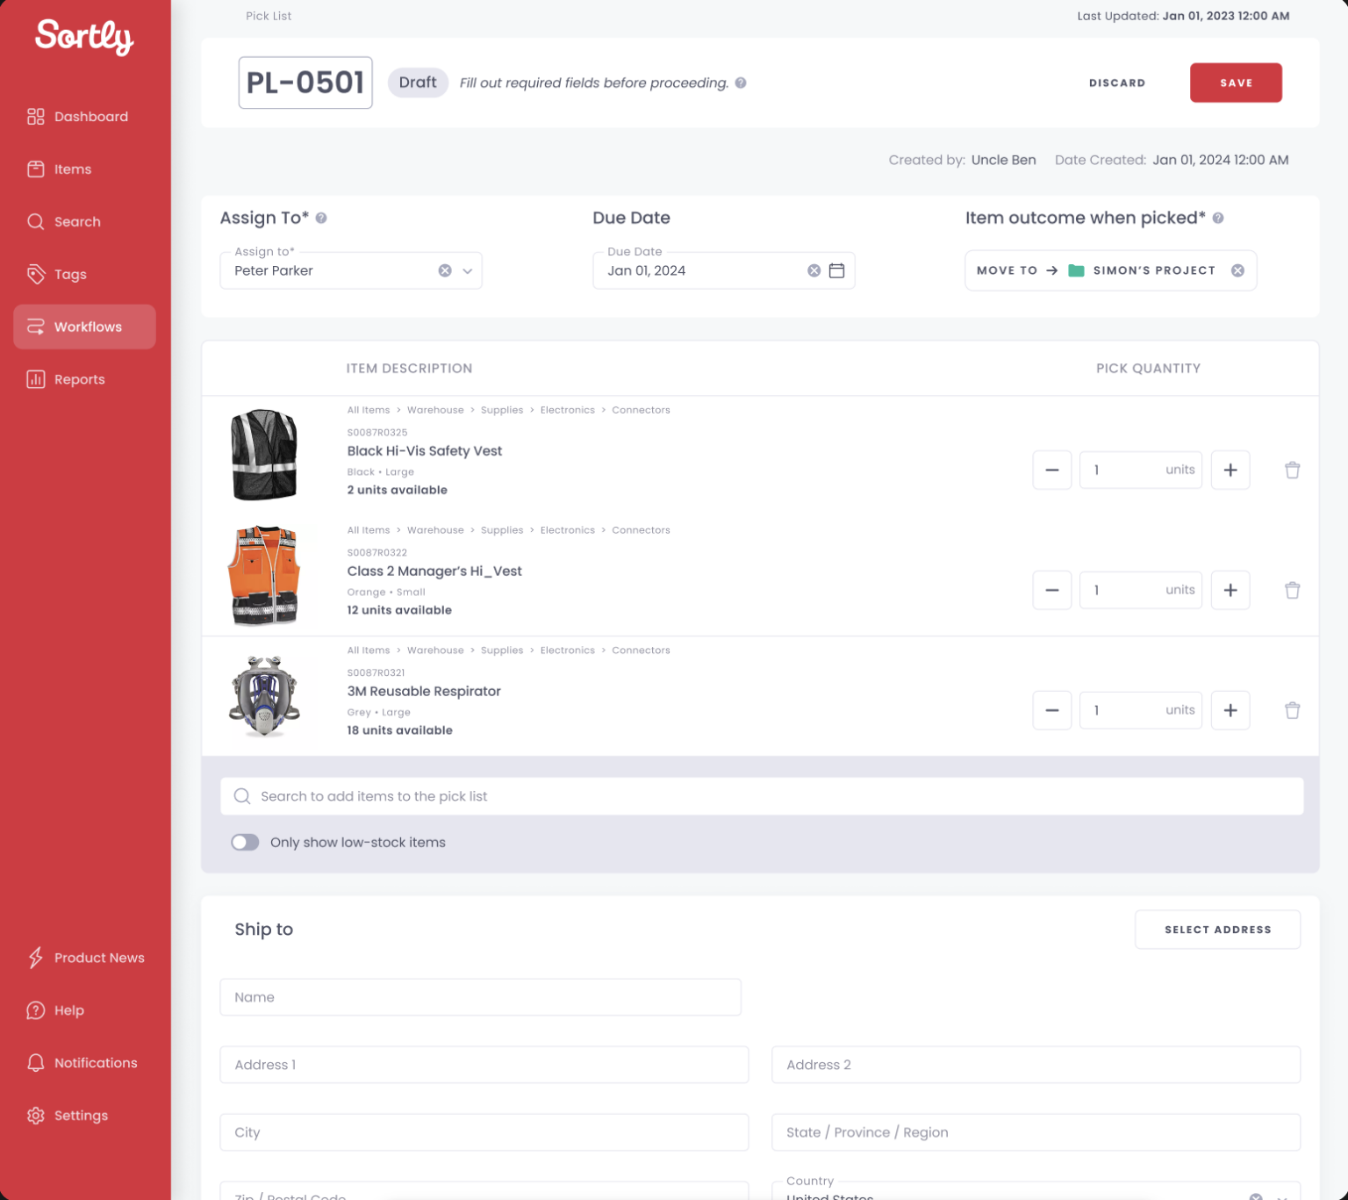
Task: Enable the Only show low-stock items toggle
Action: click(x=245, y=842)
